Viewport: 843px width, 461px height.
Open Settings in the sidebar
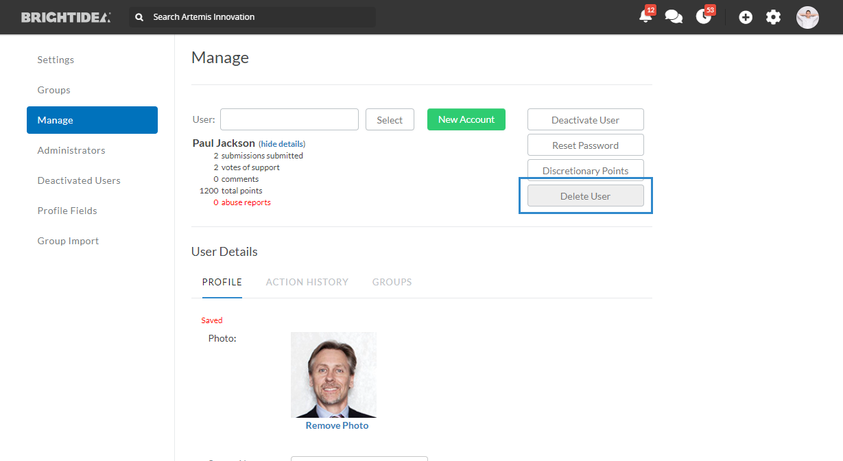[56, 60]
